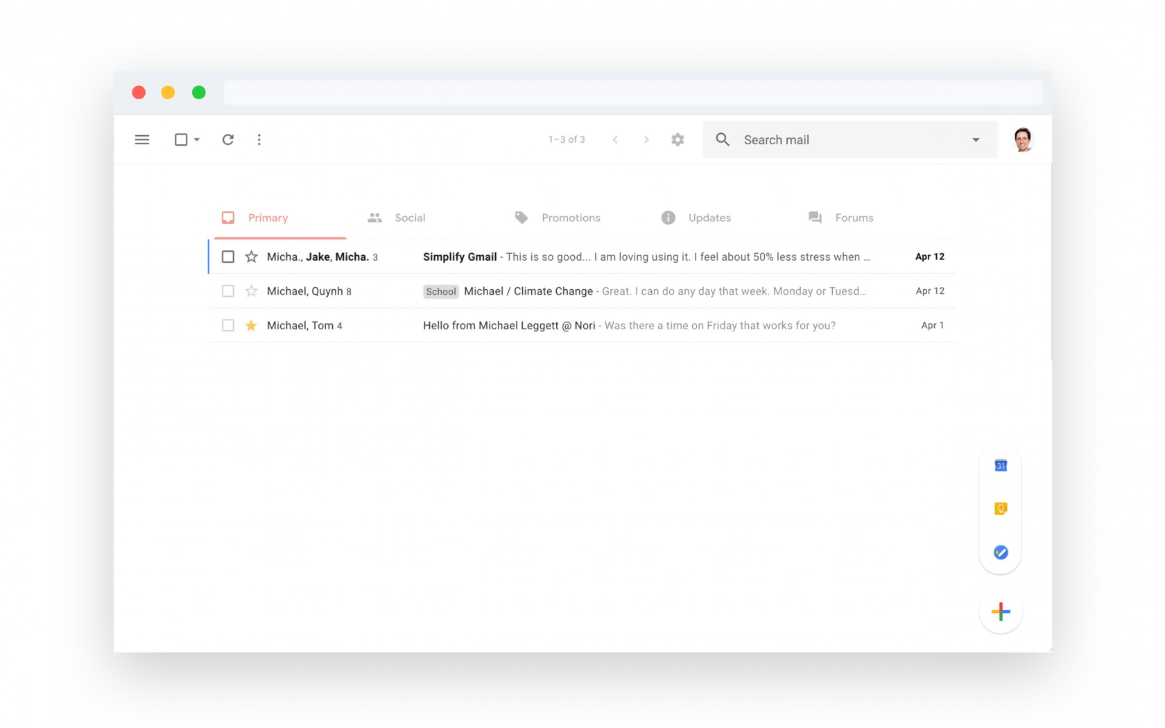The height and width of the screenshot is (728, 1165).
Task: Unstar the Michael, Tom email
Action: 251,325
